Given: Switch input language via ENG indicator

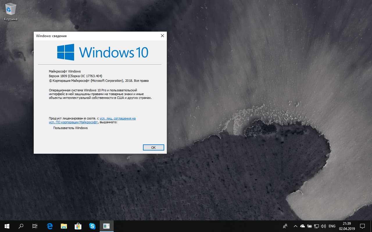Looking at the screenshot, I should (332, 226).
